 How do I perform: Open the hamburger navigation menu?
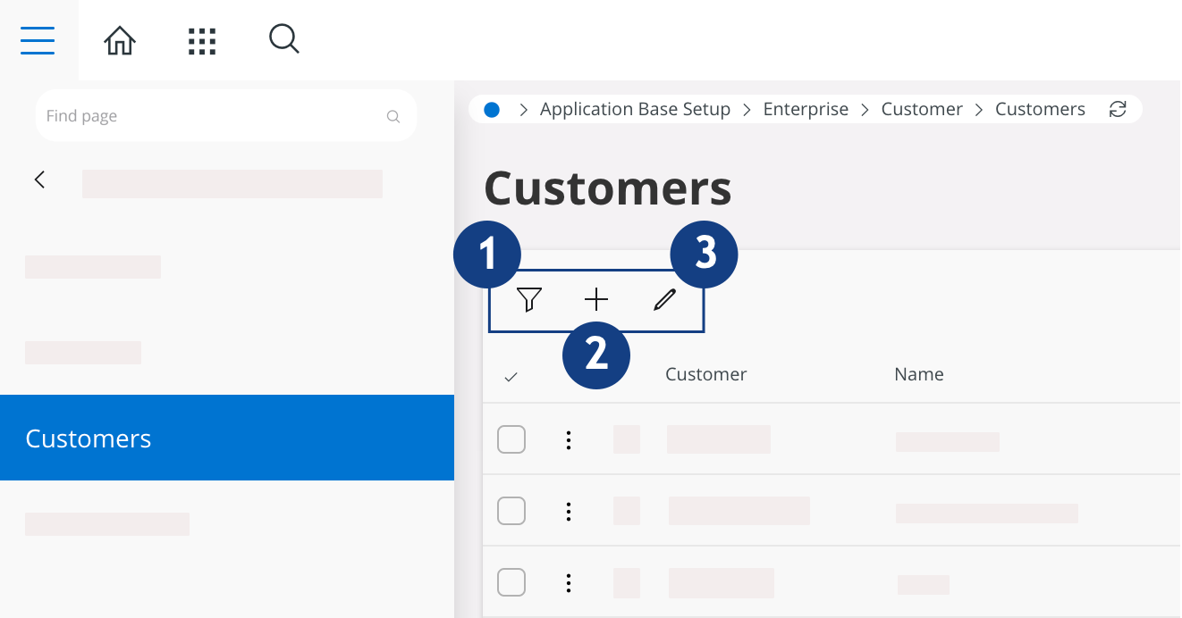coord(38,40)
